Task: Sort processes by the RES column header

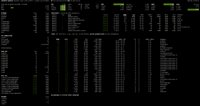Action: [86, 39]
